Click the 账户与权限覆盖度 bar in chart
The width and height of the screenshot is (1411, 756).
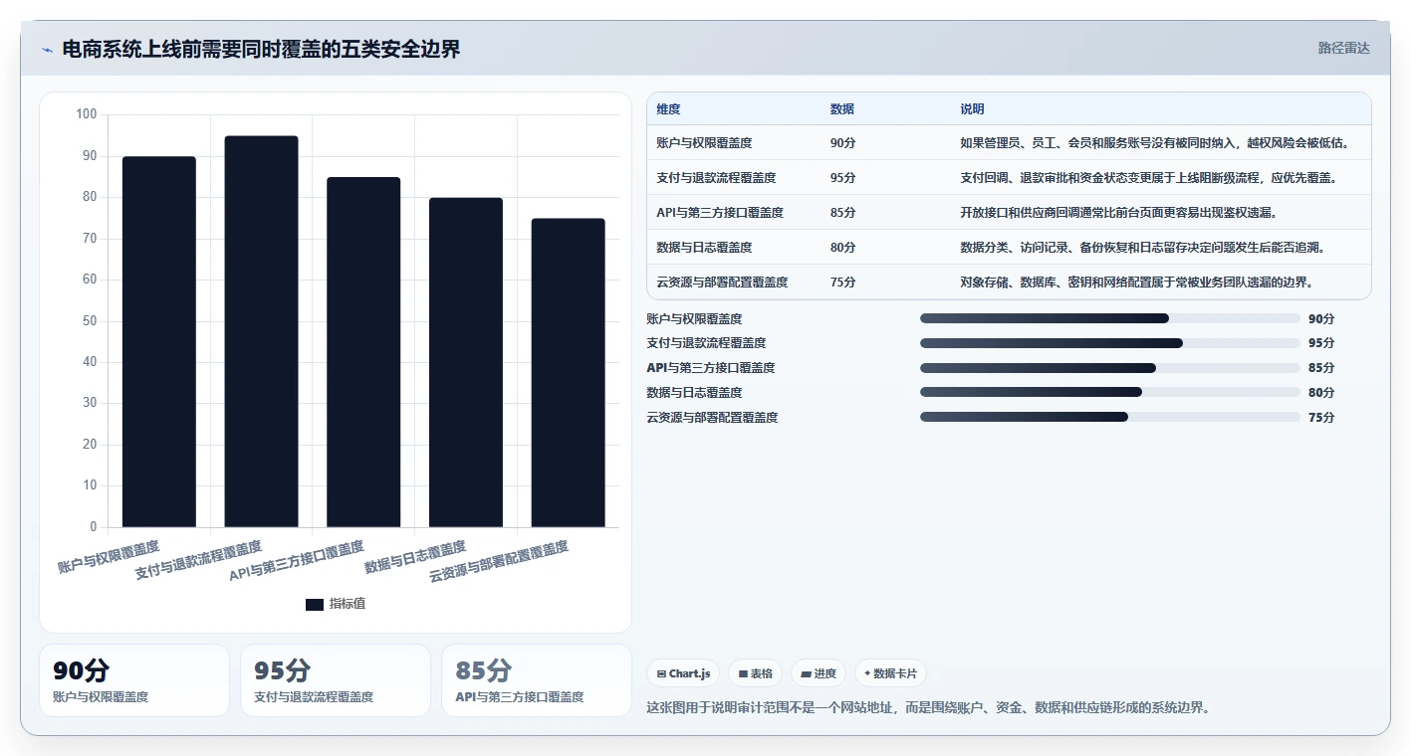(159, 342)
